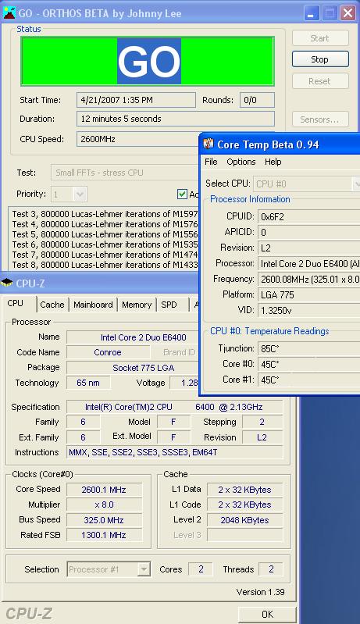Image resolution: width=360 pixels, height=624 pixels.
Task: Click the Threads count field in CPU-Z
Action: (x=271, y=569)
